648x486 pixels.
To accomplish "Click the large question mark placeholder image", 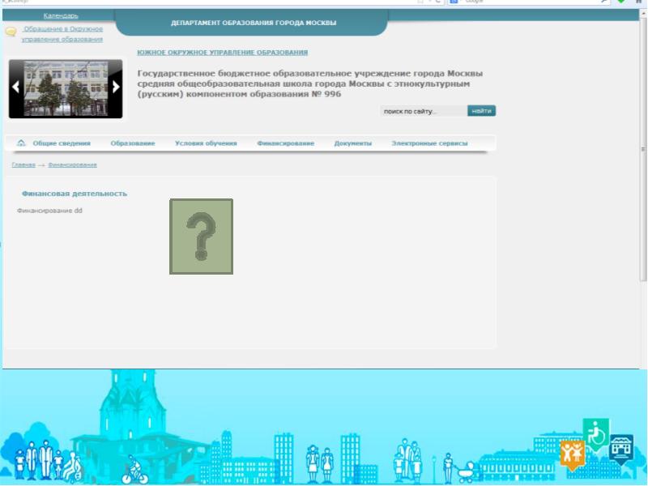I will click(x=201, y=236).
